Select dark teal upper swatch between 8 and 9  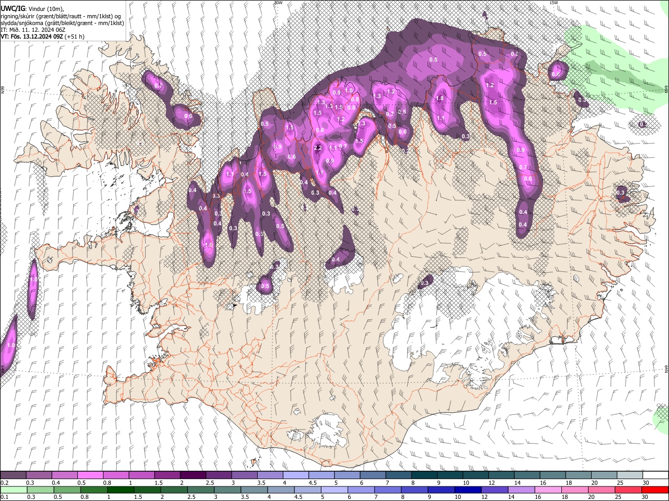424,475
